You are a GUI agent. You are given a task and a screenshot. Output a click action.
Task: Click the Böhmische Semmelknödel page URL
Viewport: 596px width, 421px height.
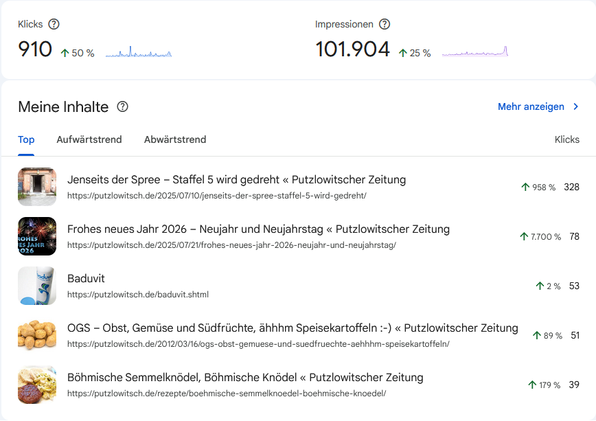tap(227, 394)
